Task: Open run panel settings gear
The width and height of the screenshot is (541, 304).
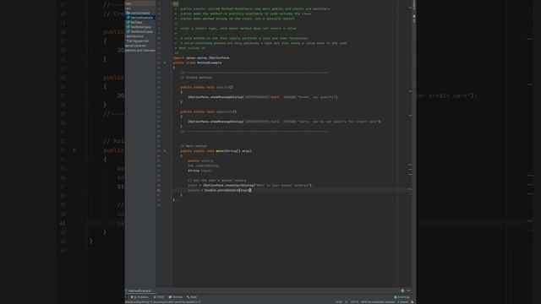Action: (402, 290)
